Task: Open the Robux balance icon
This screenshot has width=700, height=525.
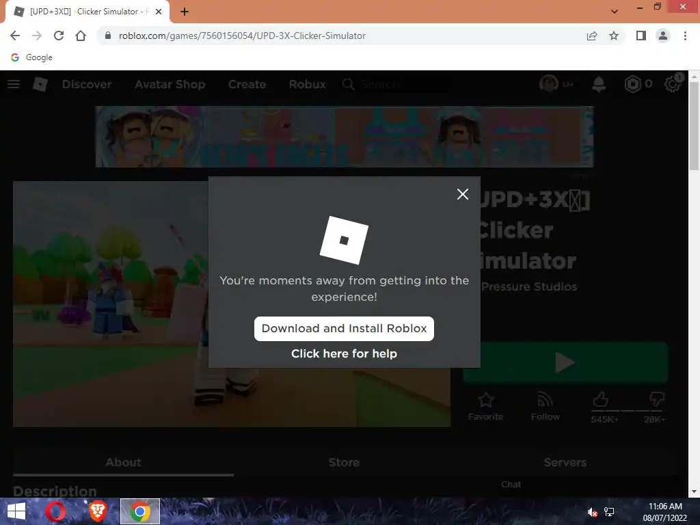Action: pyautogui.click(x=632, y=84)
